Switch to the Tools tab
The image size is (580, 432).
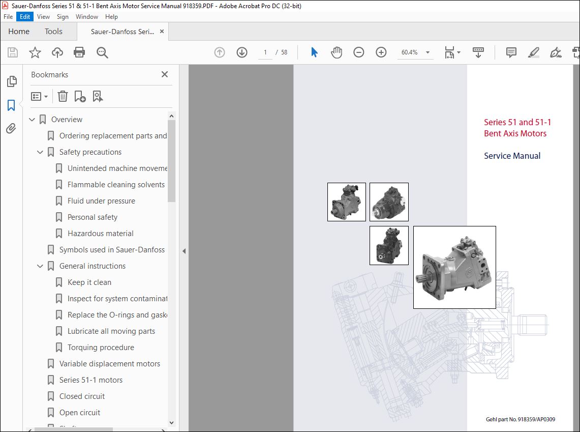54,32
